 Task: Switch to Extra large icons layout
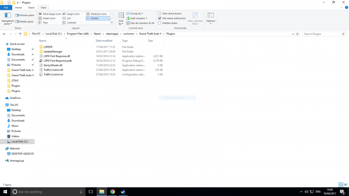(50, 14)
